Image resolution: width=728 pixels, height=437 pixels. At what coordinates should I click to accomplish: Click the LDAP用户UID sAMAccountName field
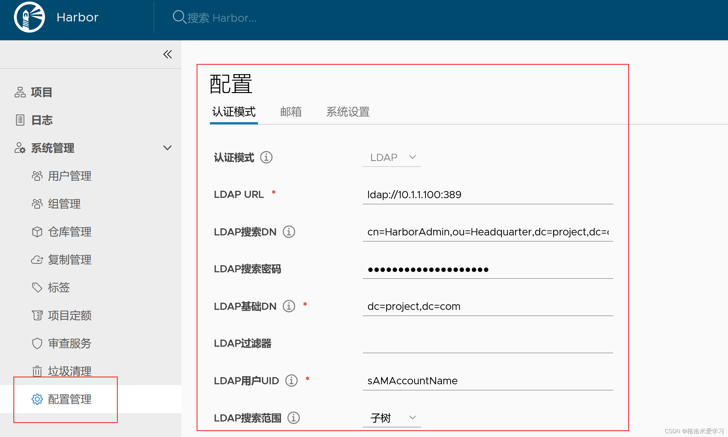coord(488,381)
